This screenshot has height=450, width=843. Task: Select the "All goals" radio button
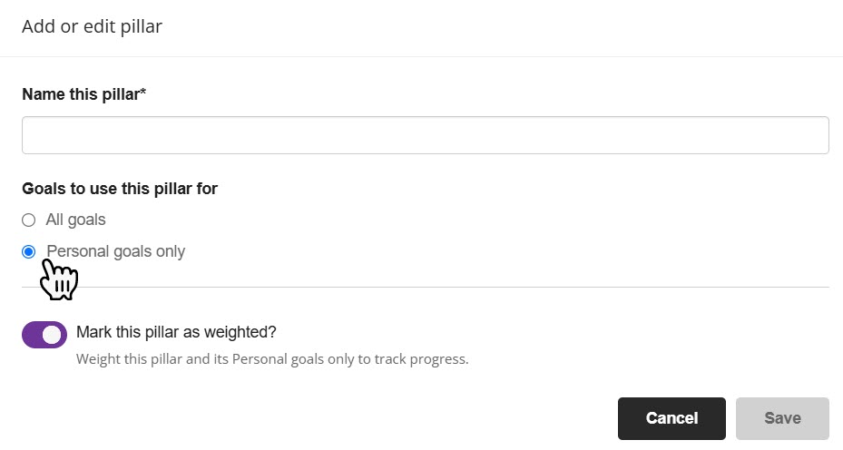(29, 220)
